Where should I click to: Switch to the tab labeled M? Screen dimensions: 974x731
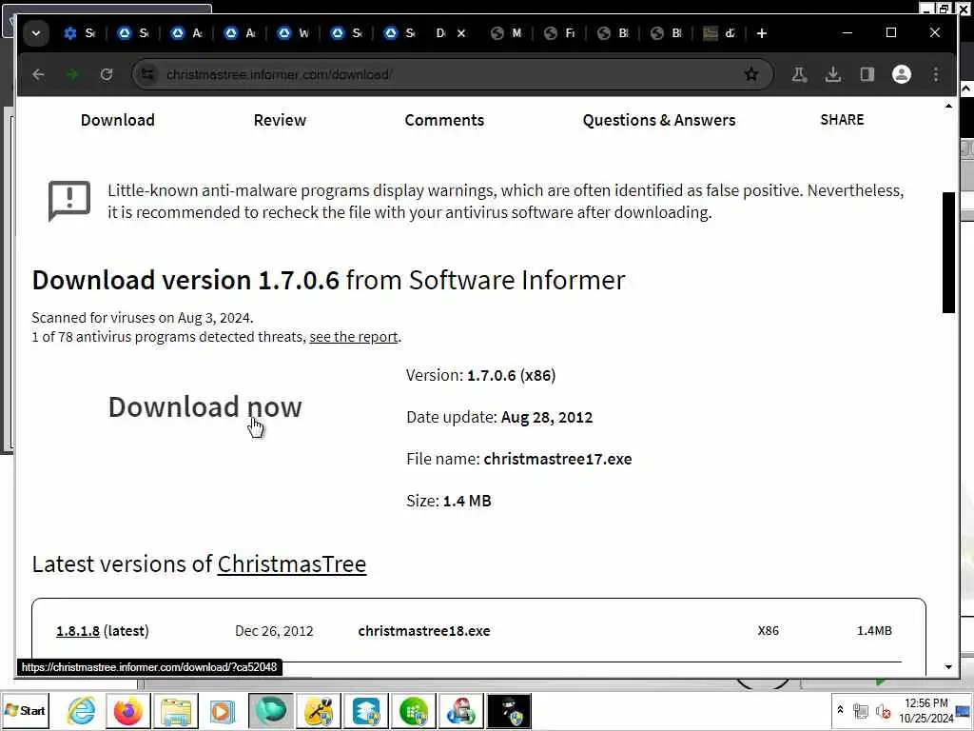tap(506, 33)
